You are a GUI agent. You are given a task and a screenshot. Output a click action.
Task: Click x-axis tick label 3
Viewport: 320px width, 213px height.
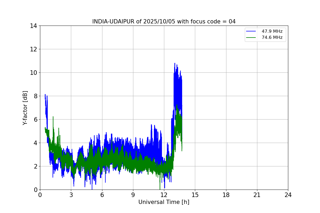(71, 195)
